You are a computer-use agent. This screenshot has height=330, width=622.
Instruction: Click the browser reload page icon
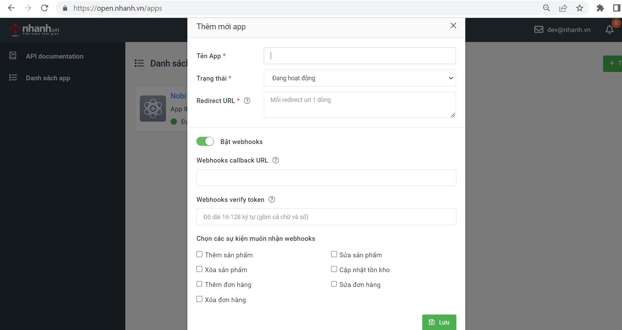tap(44, 8)
